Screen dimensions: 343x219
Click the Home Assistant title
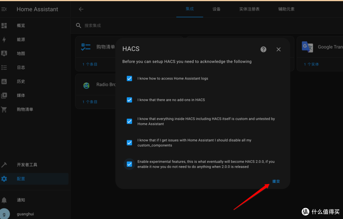point(37,9)
